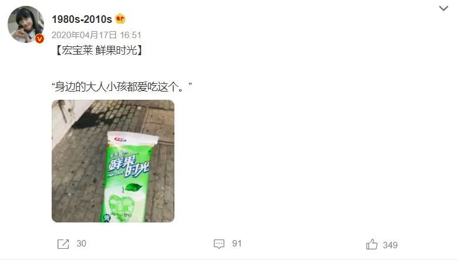
Task: Like the post with thumbs-up icon
Action: point(372,244)
